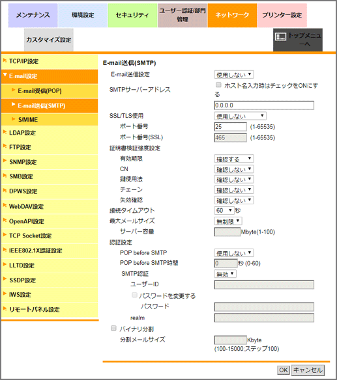337x380 pixels.
Task: Click the ユーザーID input field
Action: click(x=264, y=285)
